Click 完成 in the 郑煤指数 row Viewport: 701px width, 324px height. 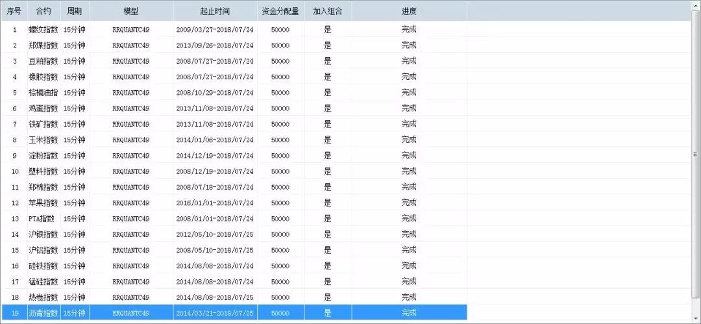point(409,45)
